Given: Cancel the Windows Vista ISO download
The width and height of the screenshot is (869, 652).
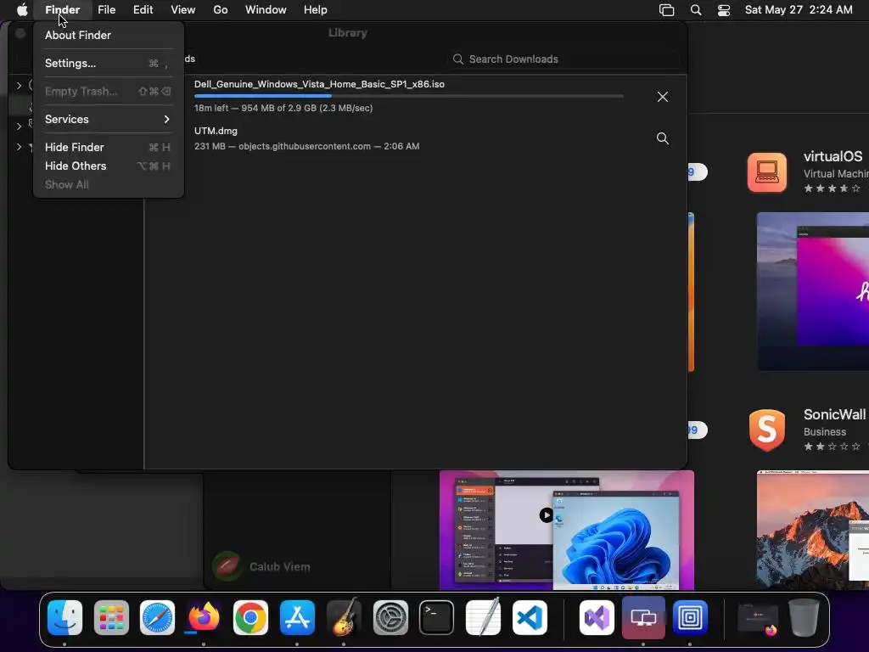Looking at the screenshot, I should [662, 97].
